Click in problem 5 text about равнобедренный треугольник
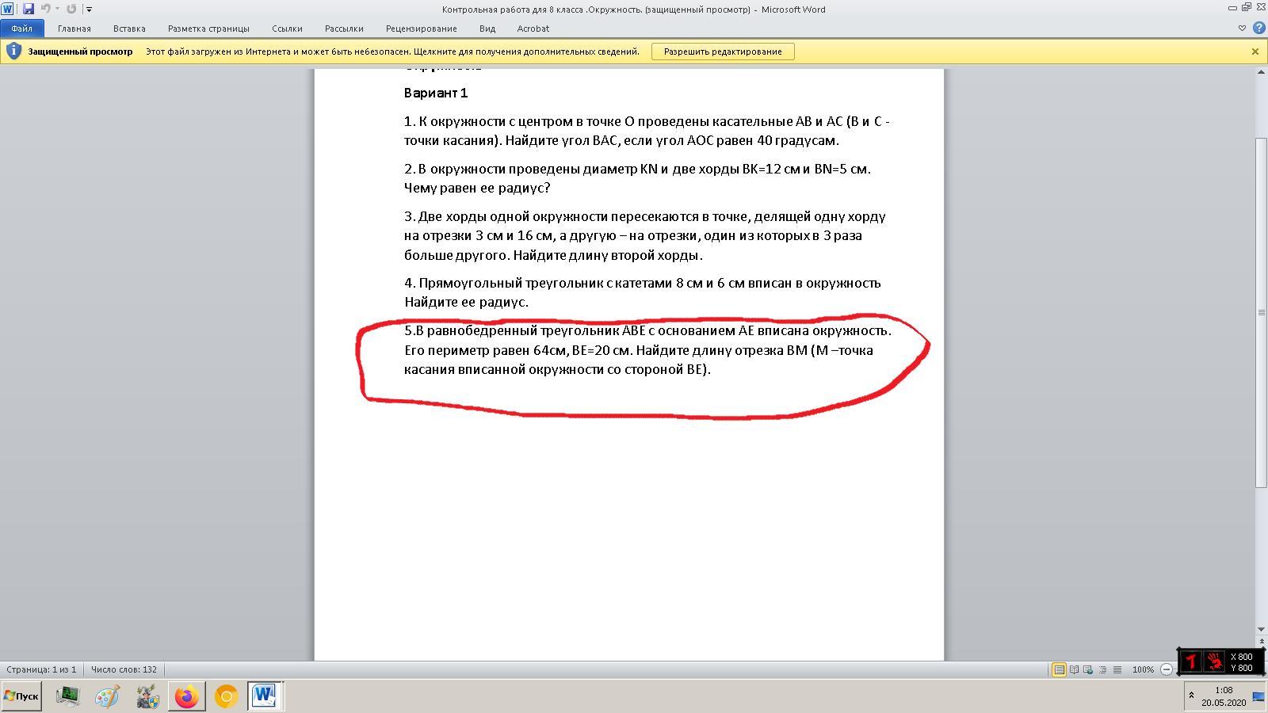 pos(647,349)
